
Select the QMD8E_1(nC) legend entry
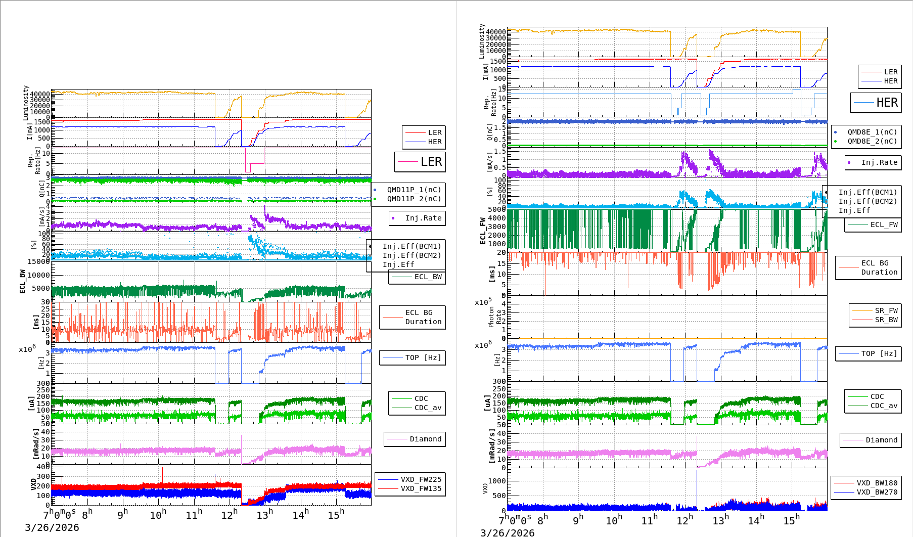coord(872,132)
